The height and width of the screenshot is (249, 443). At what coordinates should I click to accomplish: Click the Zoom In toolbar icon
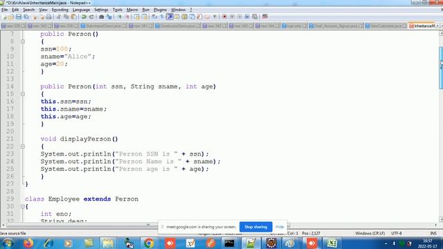point(120,17)
